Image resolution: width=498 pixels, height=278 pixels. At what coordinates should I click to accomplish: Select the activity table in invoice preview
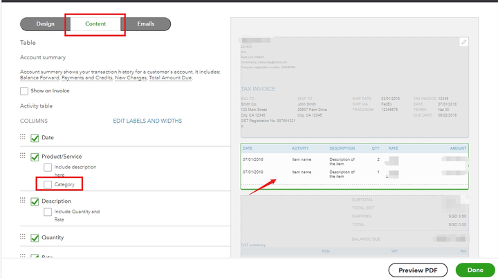354,166
